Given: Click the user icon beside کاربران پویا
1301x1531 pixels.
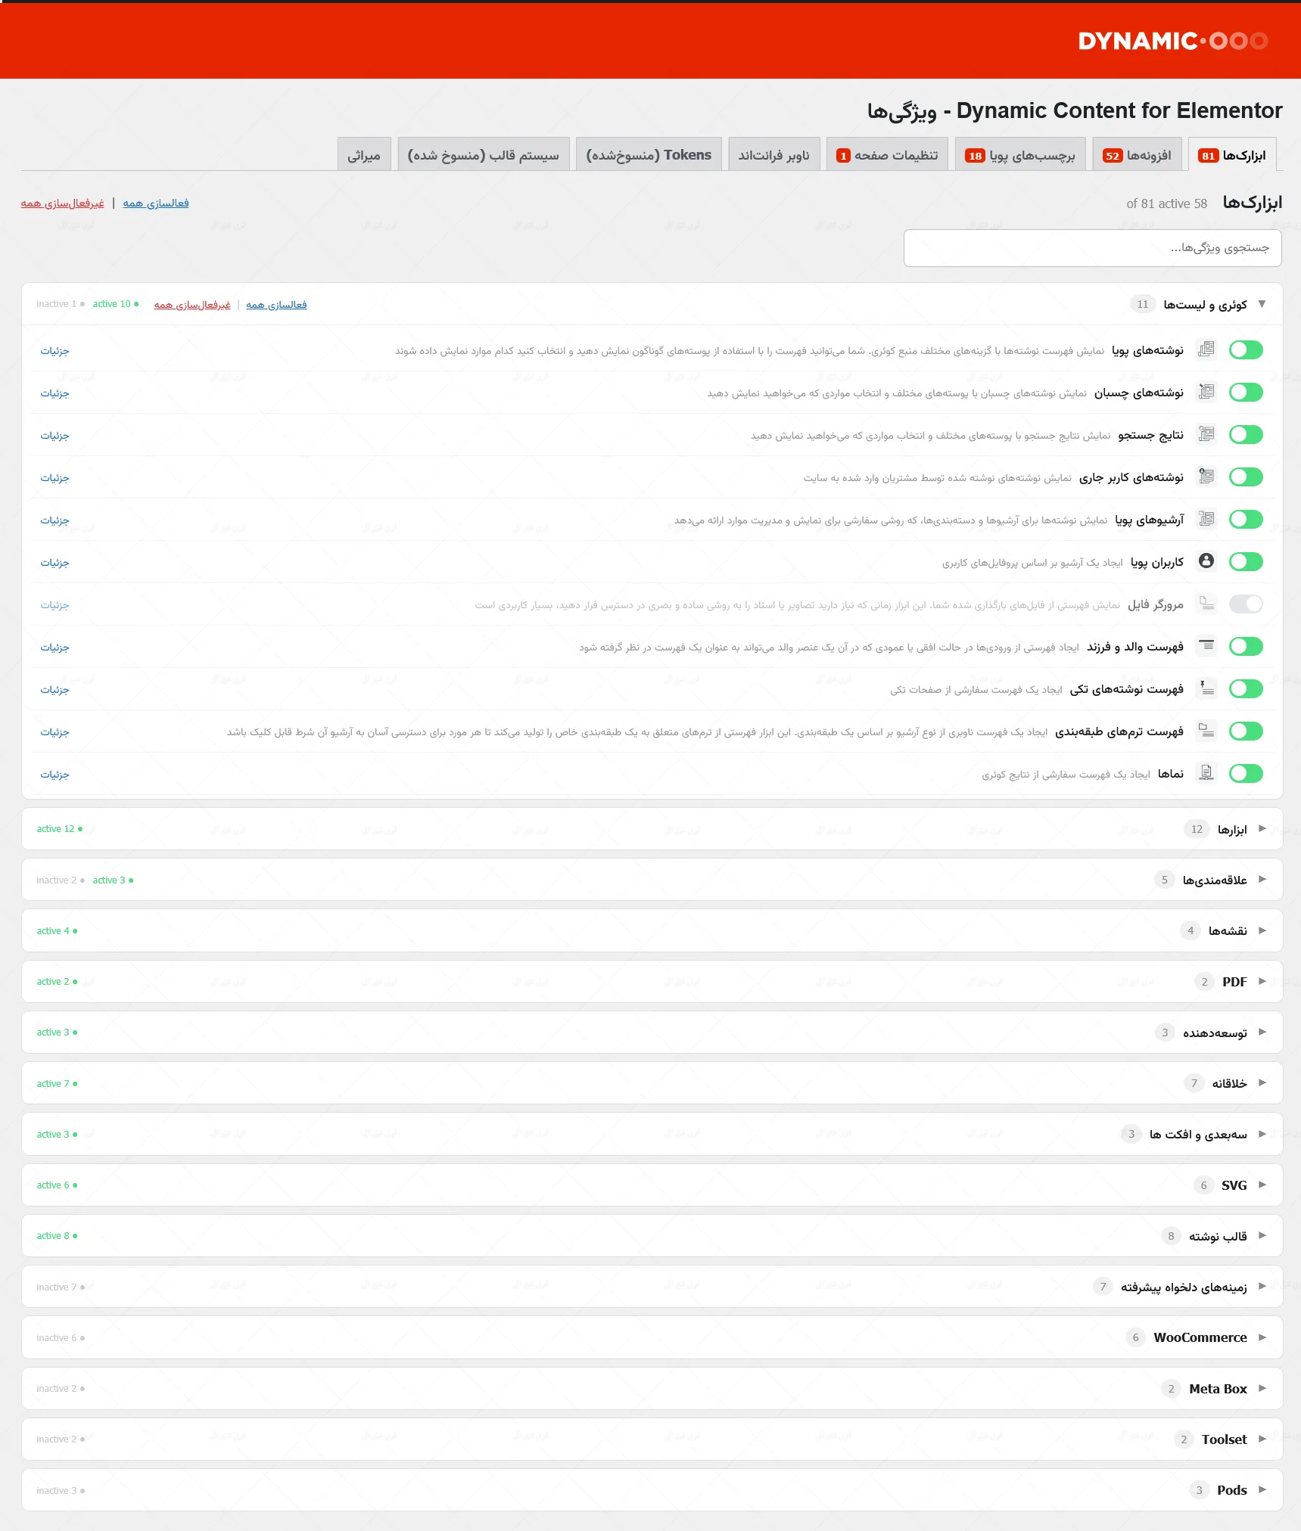Looking at the screenshot, I should 1206,561.
